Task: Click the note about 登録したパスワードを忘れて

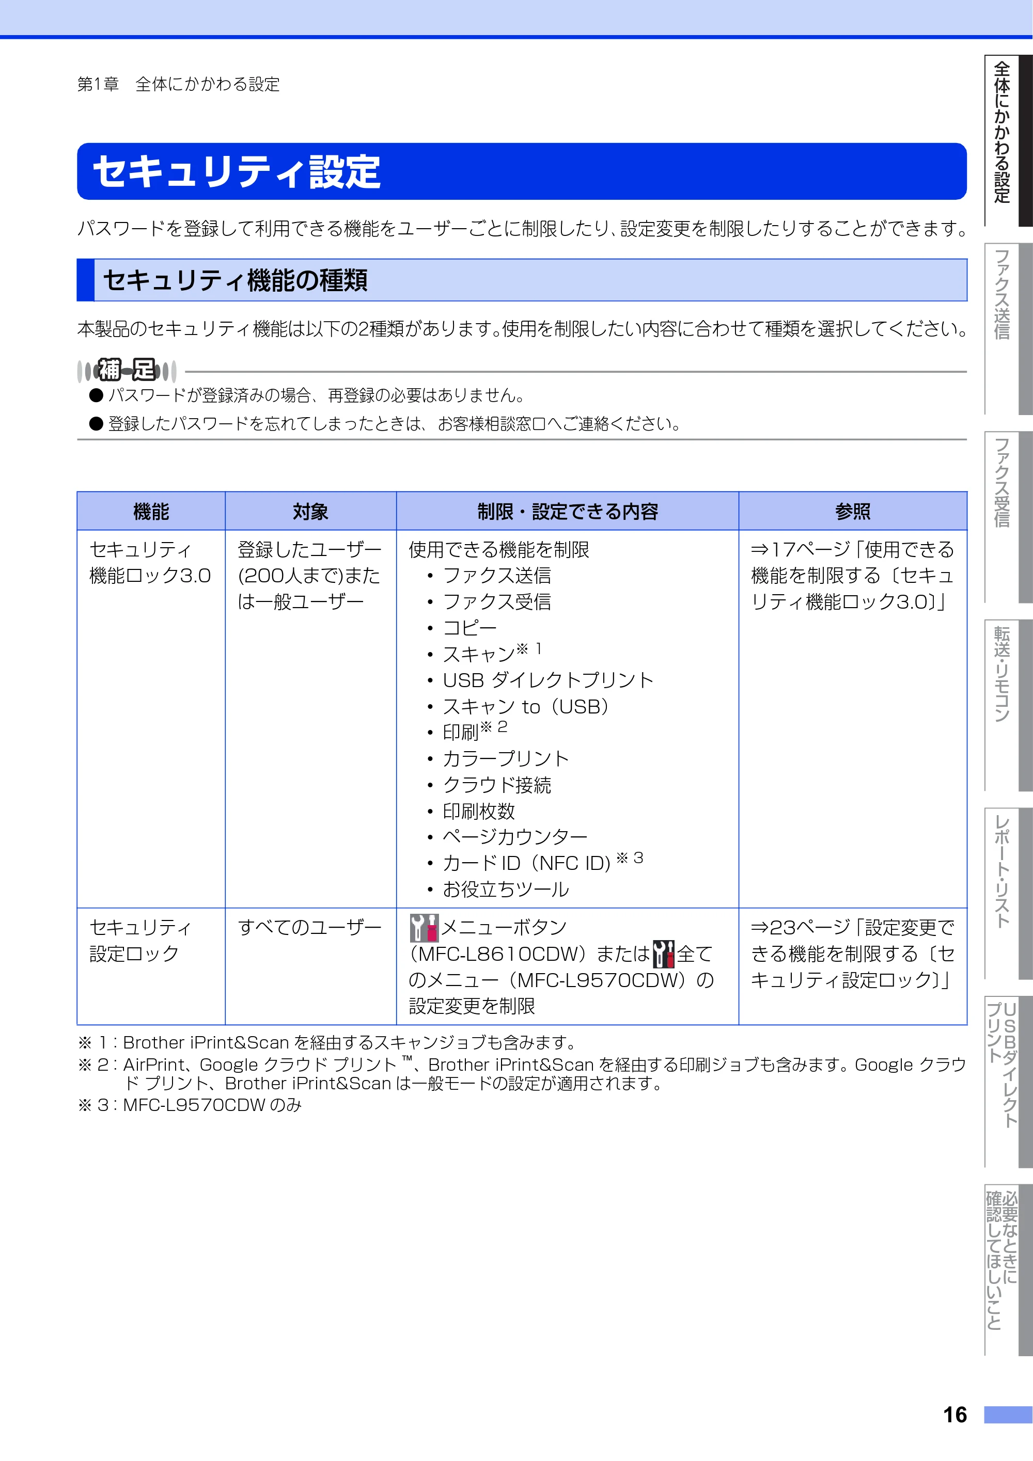Action: (x=386, y=423)
